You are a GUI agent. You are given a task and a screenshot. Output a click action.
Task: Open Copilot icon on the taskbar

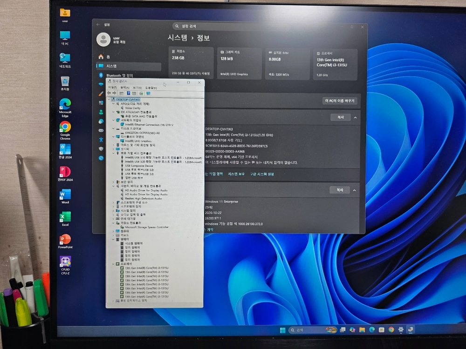(x=352, y=330)
